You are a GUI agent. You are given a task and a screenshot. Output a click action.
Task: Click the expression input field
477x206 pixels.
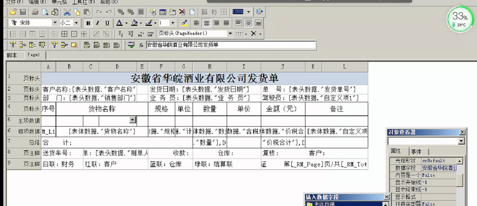pyautogui.click(x=231, y=45)
